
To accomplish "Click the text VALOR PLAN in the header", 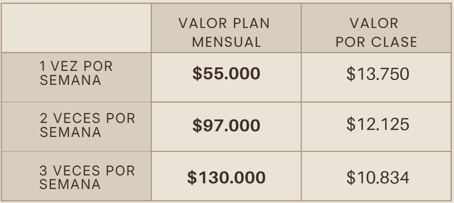I will tap(224, 24).
